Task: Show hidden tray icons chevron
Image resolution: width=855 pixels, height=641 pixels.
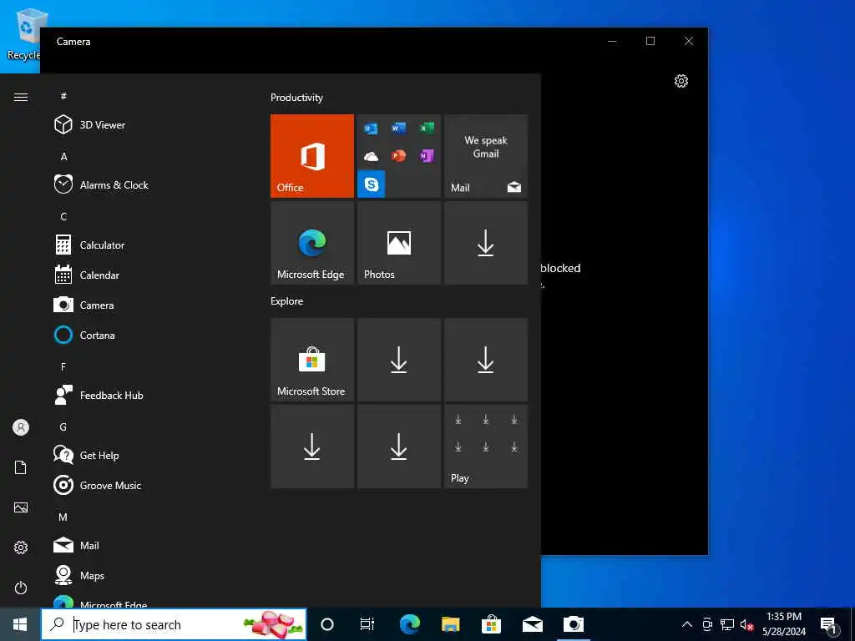Action: tap(687, 624)
